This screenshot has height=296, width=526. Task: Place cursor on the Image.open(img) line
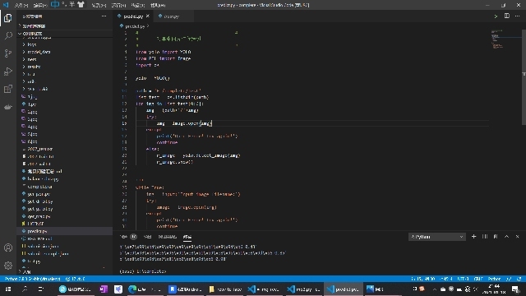click(184, 123)
